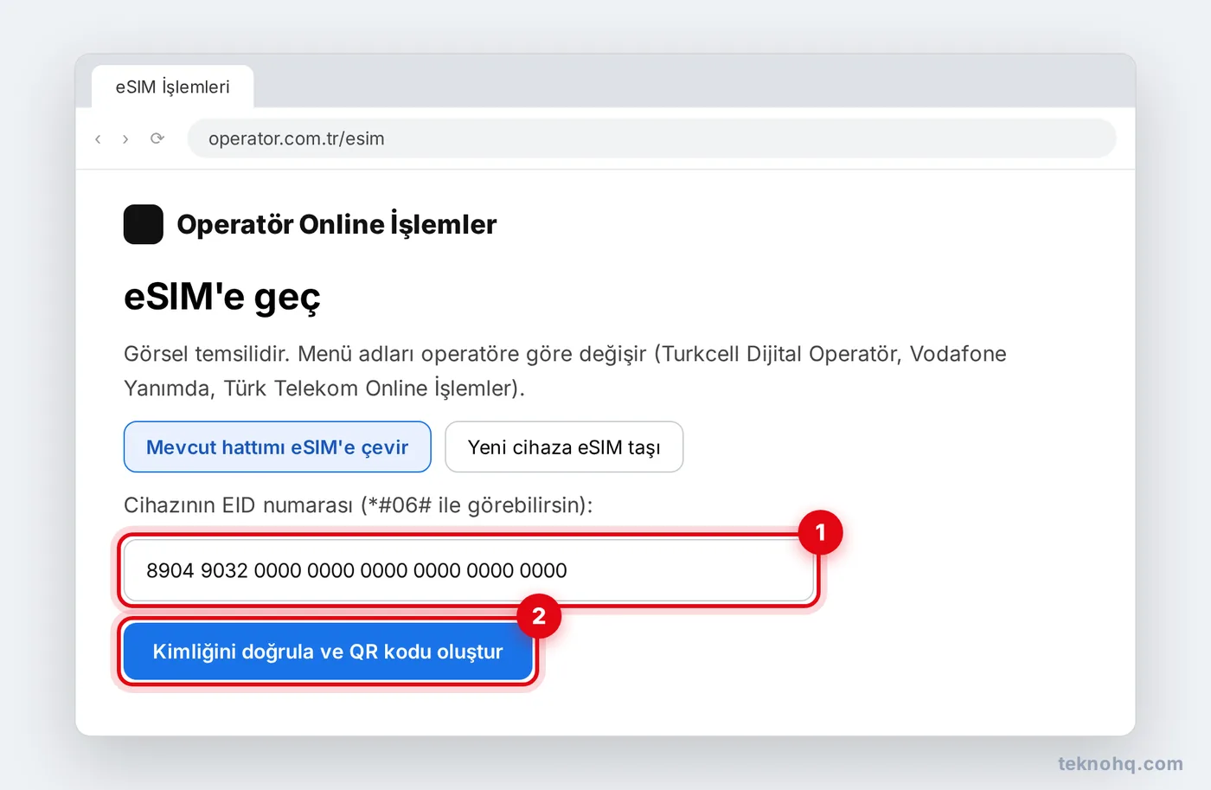Reload the page with the refresh icon
The height and width of the screenshot is (790, 1211).
tap(157, 138)
